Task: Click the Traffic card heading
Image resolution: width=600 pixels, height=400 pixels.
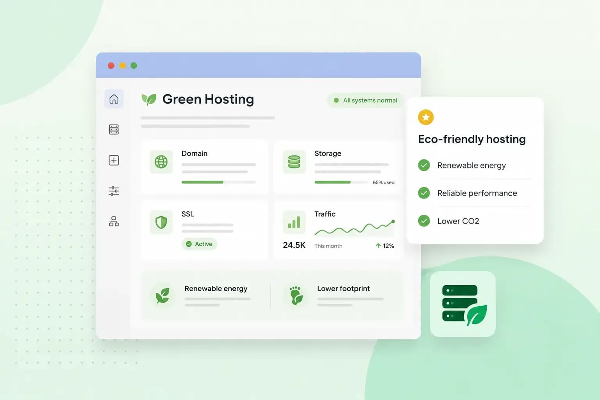Action: coord(325,214)
